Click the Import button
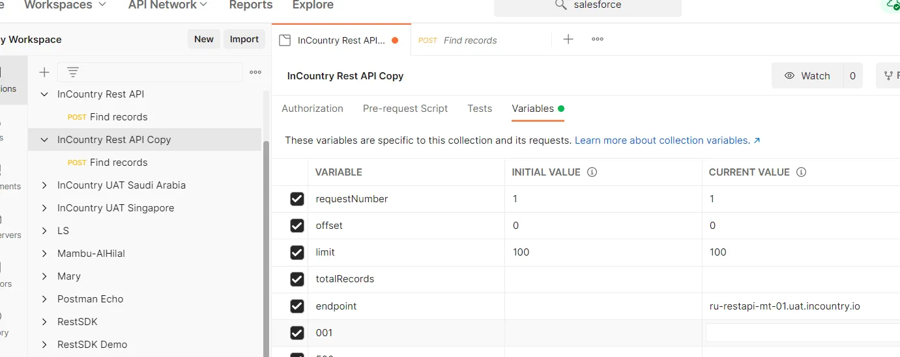 [x=244, y=39]
